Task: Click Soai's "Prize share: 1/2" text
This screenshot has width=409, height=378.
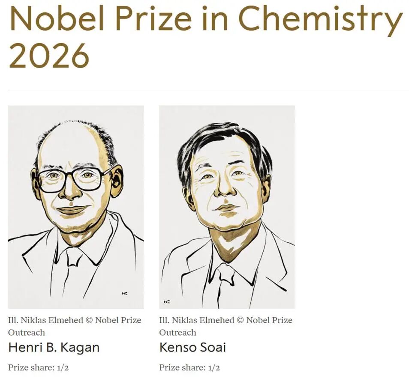Action: (x=189, y=368)
